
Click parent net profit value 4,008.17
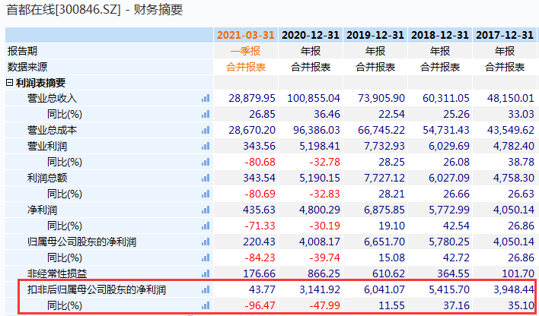(320, 242)
